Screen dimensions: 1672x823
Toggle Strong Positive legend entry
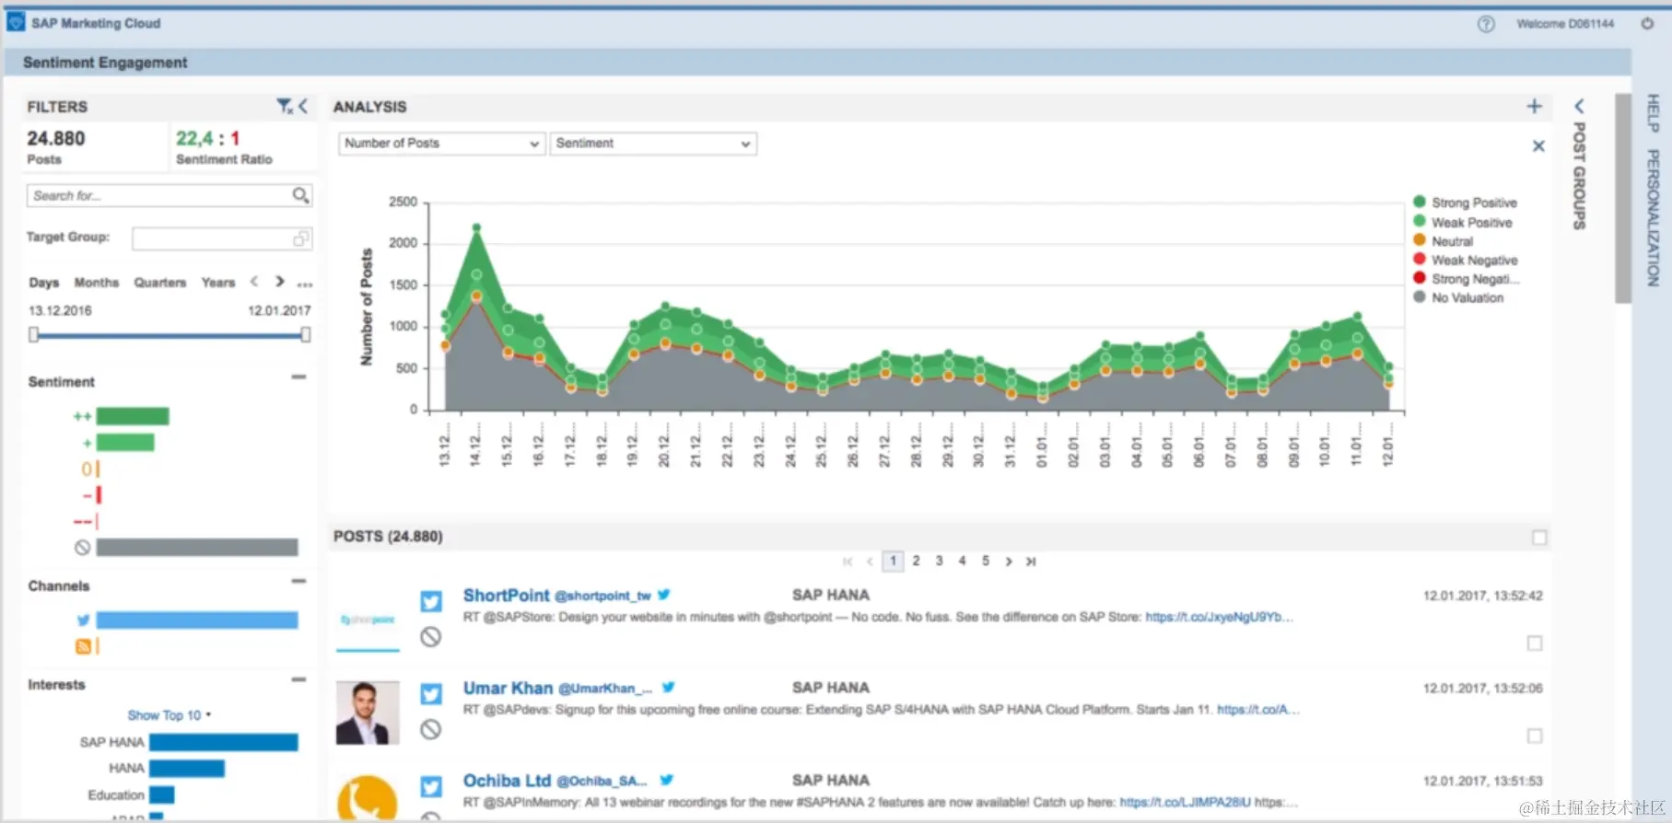coord(1465,203)
